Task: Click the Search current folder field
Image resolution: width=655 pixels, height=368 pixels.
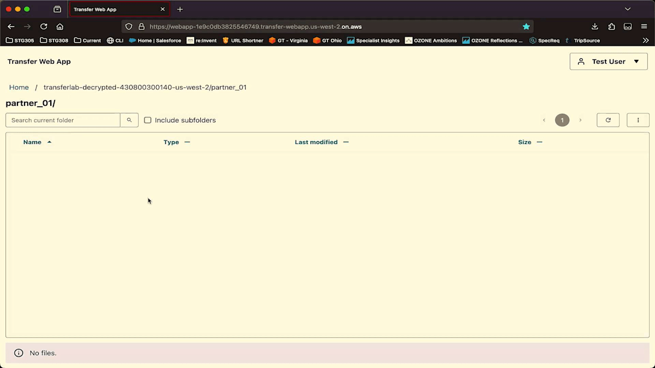Action: point(63,120)
